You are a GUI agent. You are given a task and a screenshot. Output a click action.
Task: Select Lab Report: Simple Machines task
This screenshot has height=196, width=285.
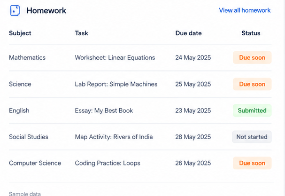pyautogui.click(x=116, y=84)
